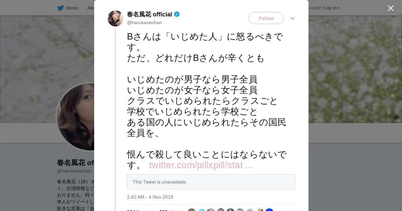Click the blue liker avatar on right
Image resolution: width=402 pixels, height=211 pixels.
point(269,210)
